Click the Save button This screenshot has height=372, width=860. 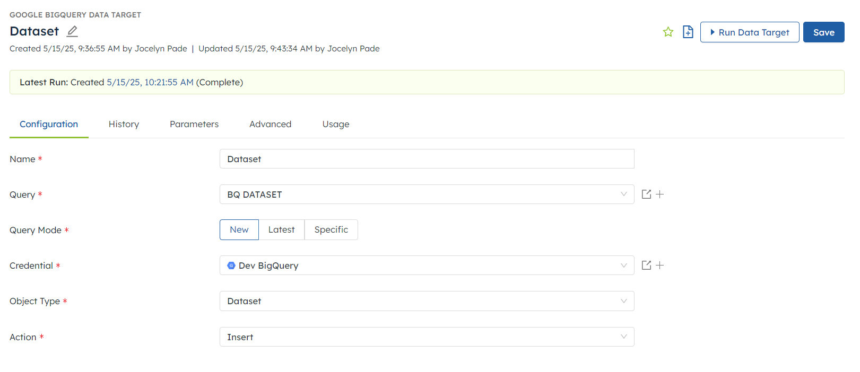pyautogui.click(x=823, y=32)
